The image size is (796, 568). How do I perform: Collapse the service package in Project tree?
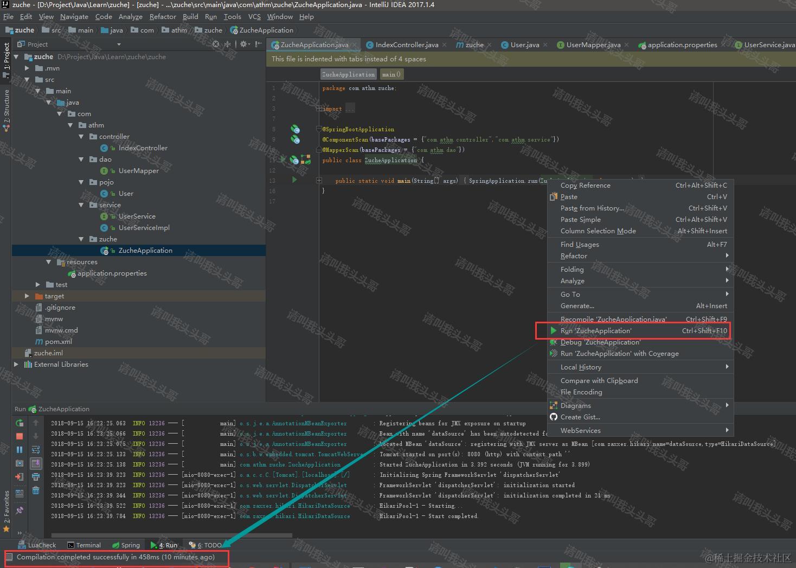tap(81, 205)
